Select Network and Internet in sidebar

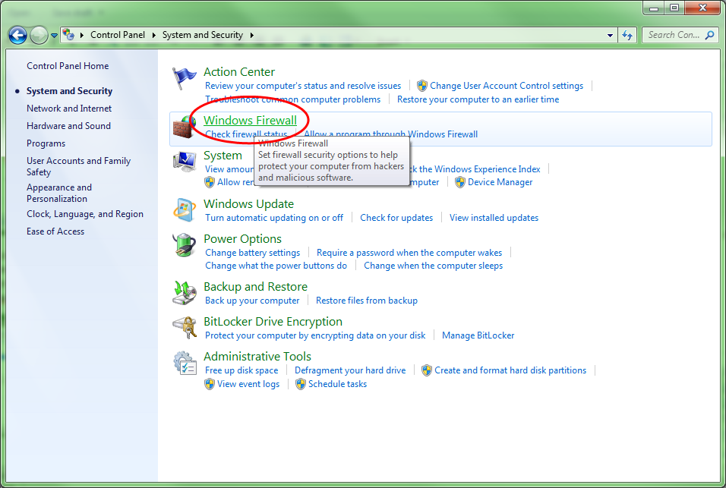pos(69,109)
